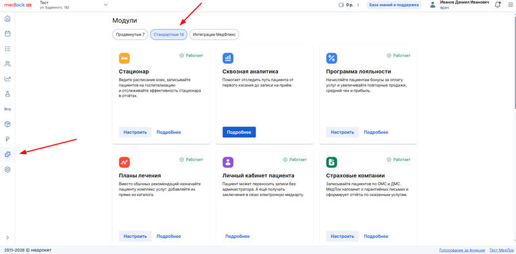
Task: Open the warehouse box sidebar icon
Action: pyautogui.click(x=8, y=124)
